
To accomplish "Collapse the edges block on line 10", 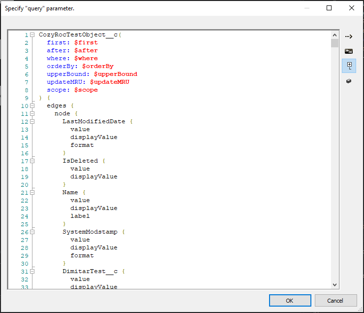I will [x=32, y=106].
